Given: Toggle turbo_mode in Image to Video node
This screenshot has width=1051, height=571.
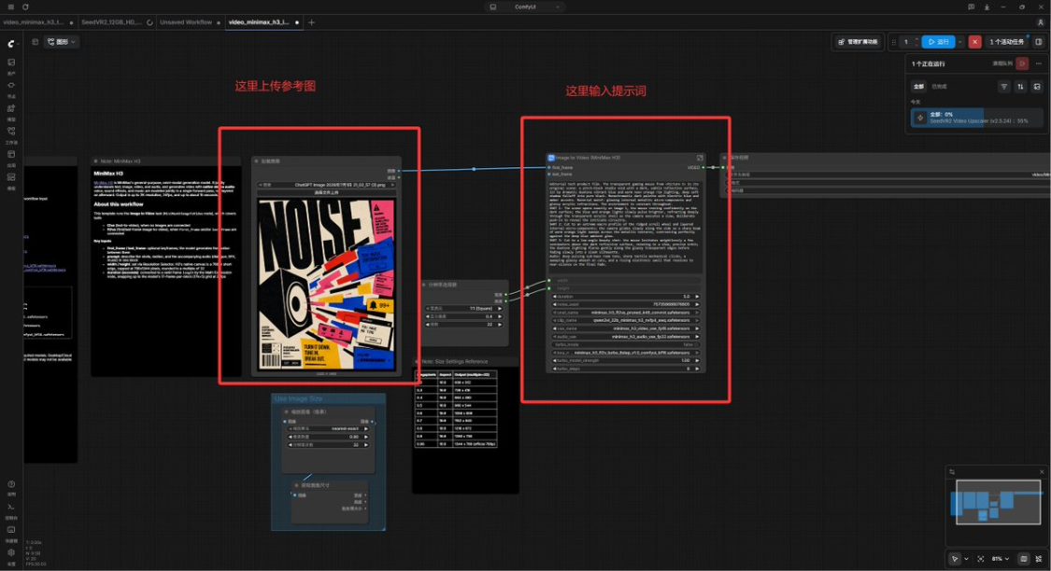Looking at the screenshot, I should click(625, 344).
